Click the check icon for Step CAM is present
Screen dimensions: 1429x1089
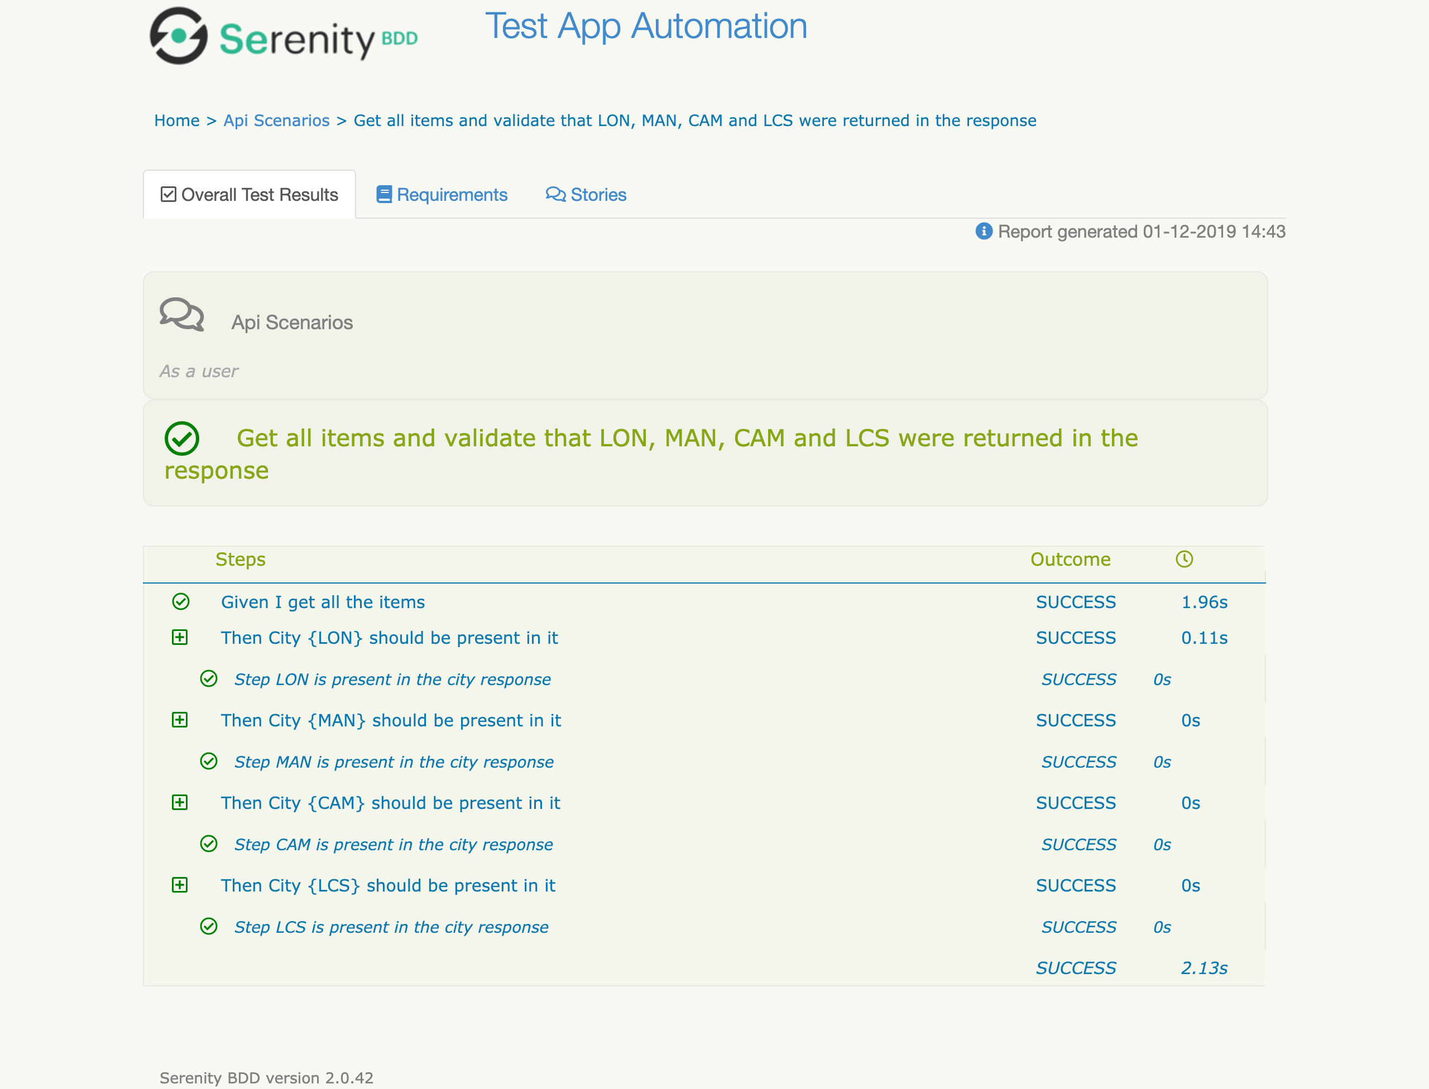tap(209, 844)
